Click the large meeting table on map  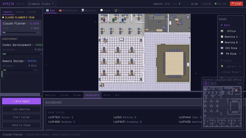(174, 64)
